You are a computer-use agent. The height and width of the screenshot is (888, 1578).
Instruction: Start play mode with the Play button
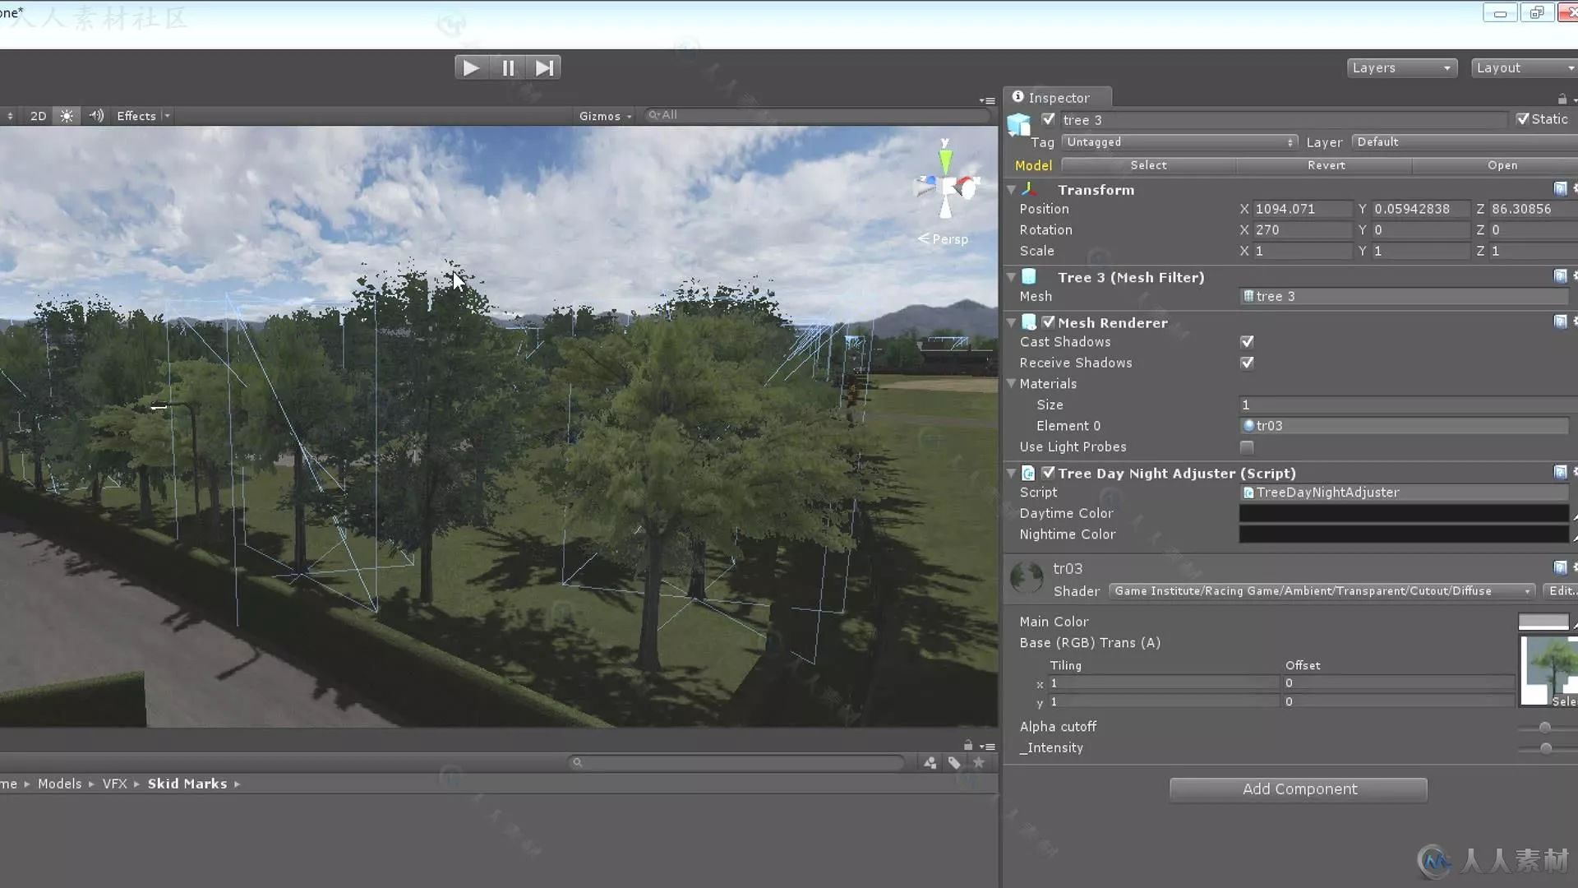coord(471,67)
